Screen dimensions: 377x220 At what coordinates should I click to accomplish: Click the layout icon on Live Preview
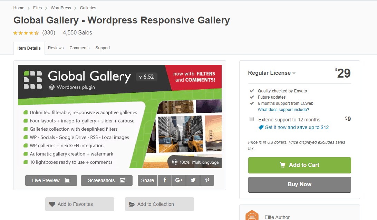[x=68, y=180]
